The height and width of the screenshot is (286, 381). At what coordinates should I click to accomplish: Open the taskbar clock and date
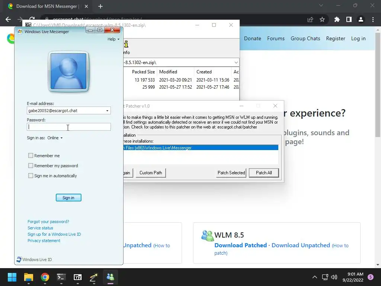tap(353, 277)
